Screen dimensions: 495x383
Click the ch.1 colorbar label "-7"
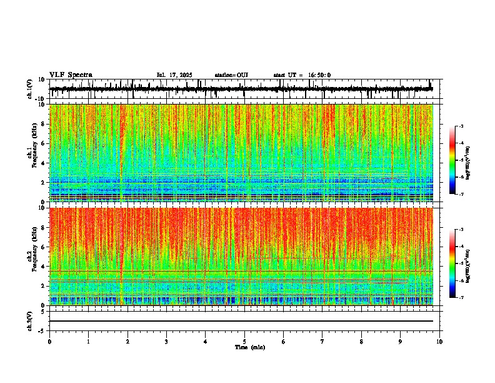[x=461, y=194]
